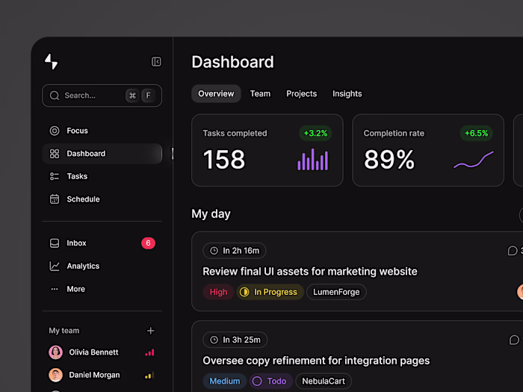Click the lightning bolt app logo
Image resolution: width=523 pixels, height=392 pixels.
51,62
